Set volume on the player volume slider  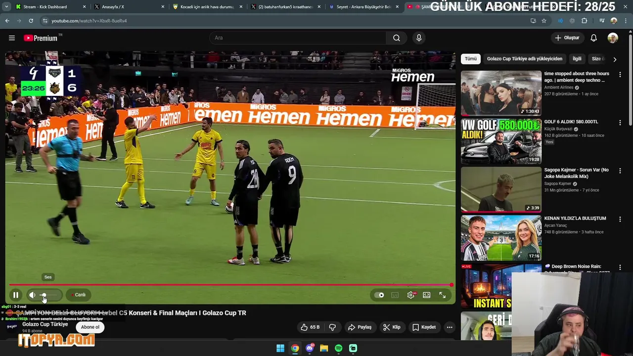click(x=49, y=295)
